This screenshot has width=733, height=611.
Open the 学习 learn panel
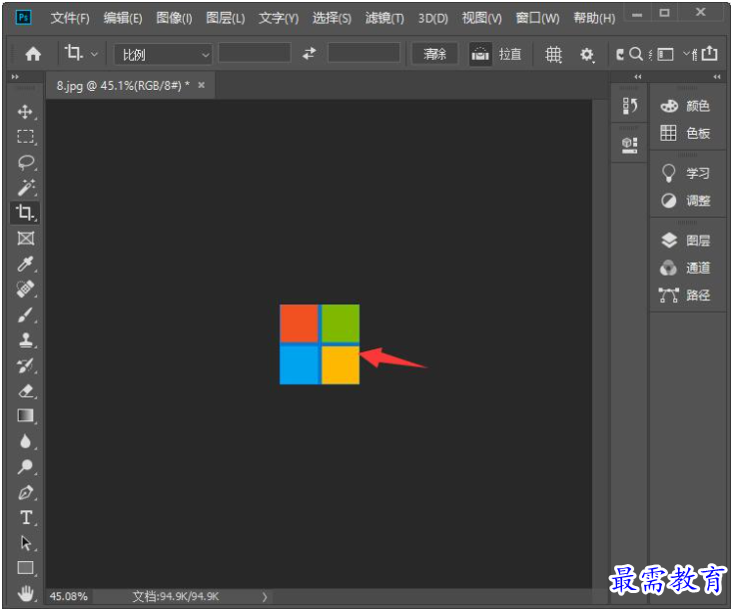[x=686, y=173]
